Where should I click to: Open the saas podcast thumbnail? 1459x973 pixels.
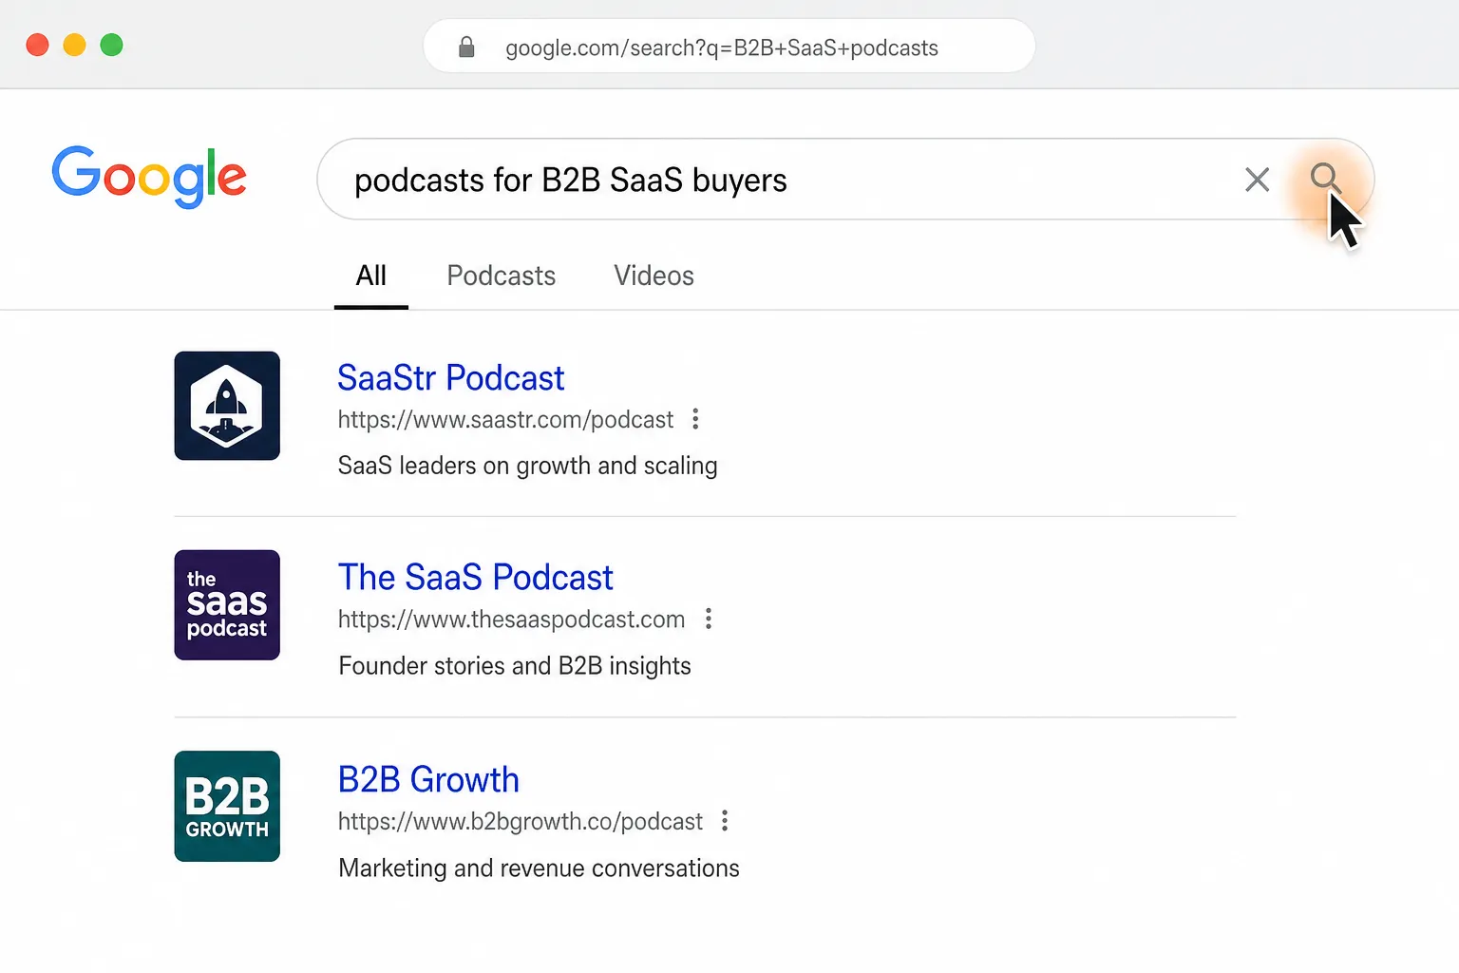pos(227,605)
